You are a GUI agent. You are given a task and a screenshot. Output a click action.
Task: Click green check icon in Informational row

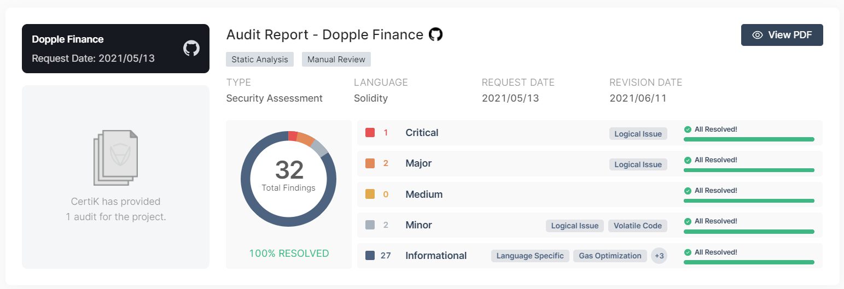pos(688,252)
